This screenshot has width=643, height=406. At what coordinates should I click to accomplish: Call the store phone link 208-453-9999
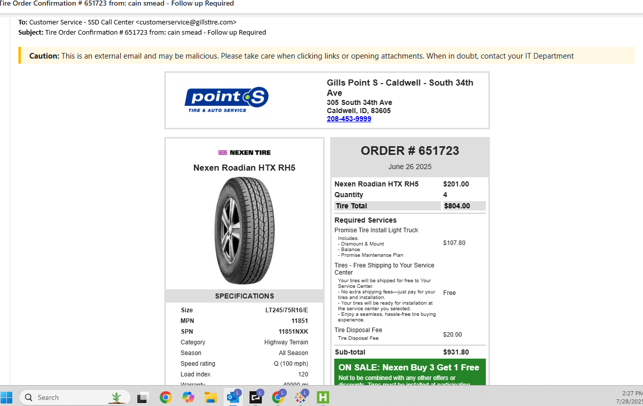coord(349,119)
